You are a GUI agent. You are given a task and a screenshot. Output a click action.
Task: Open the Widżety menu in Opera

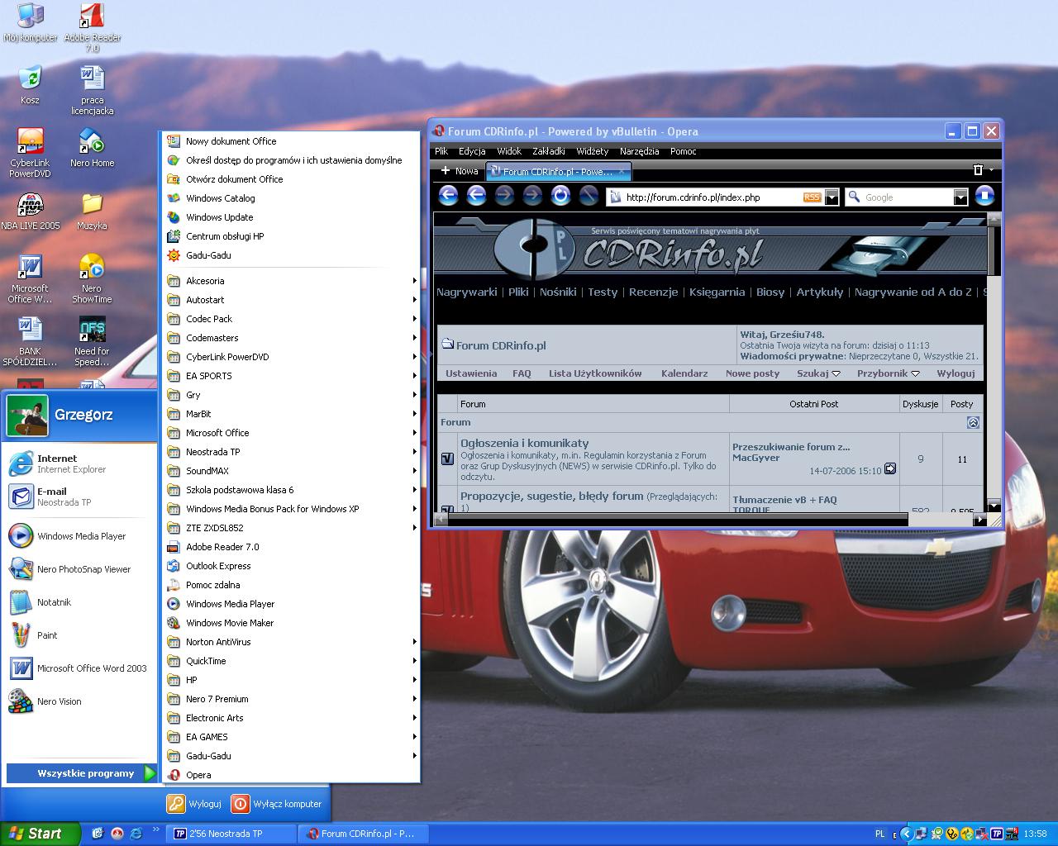592,151
